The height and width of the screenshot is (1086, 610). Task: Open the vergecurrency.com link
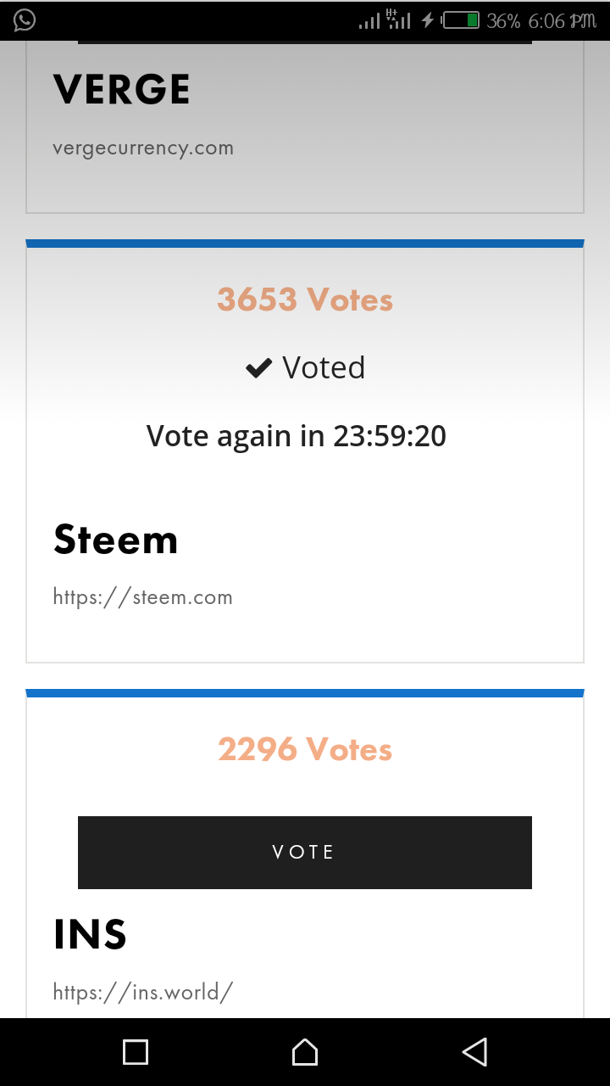[x=143, y=148]
